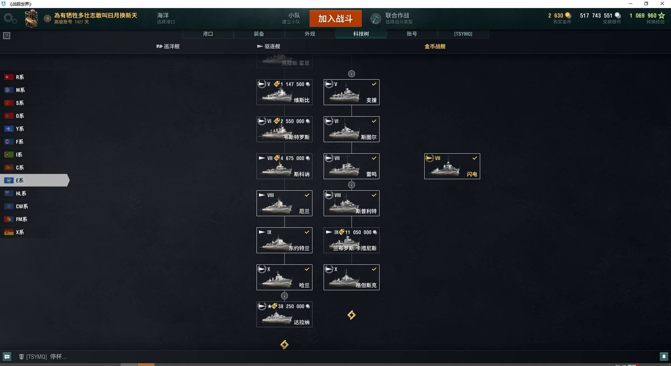Click the 加入战斗 button
The image size is (671, 366).
[x=335, y=19]
